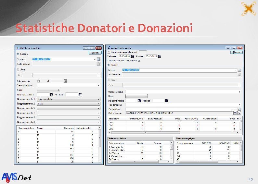Click Stato associativo column header in donatori results

tap(27, 128)
